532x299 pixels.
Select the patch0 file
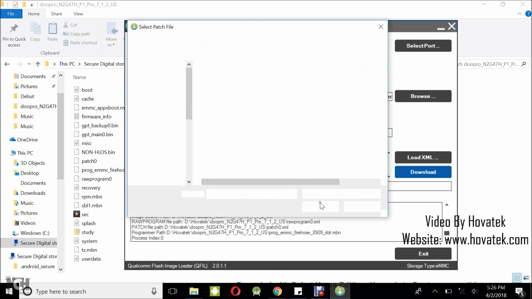click(89, 161)
